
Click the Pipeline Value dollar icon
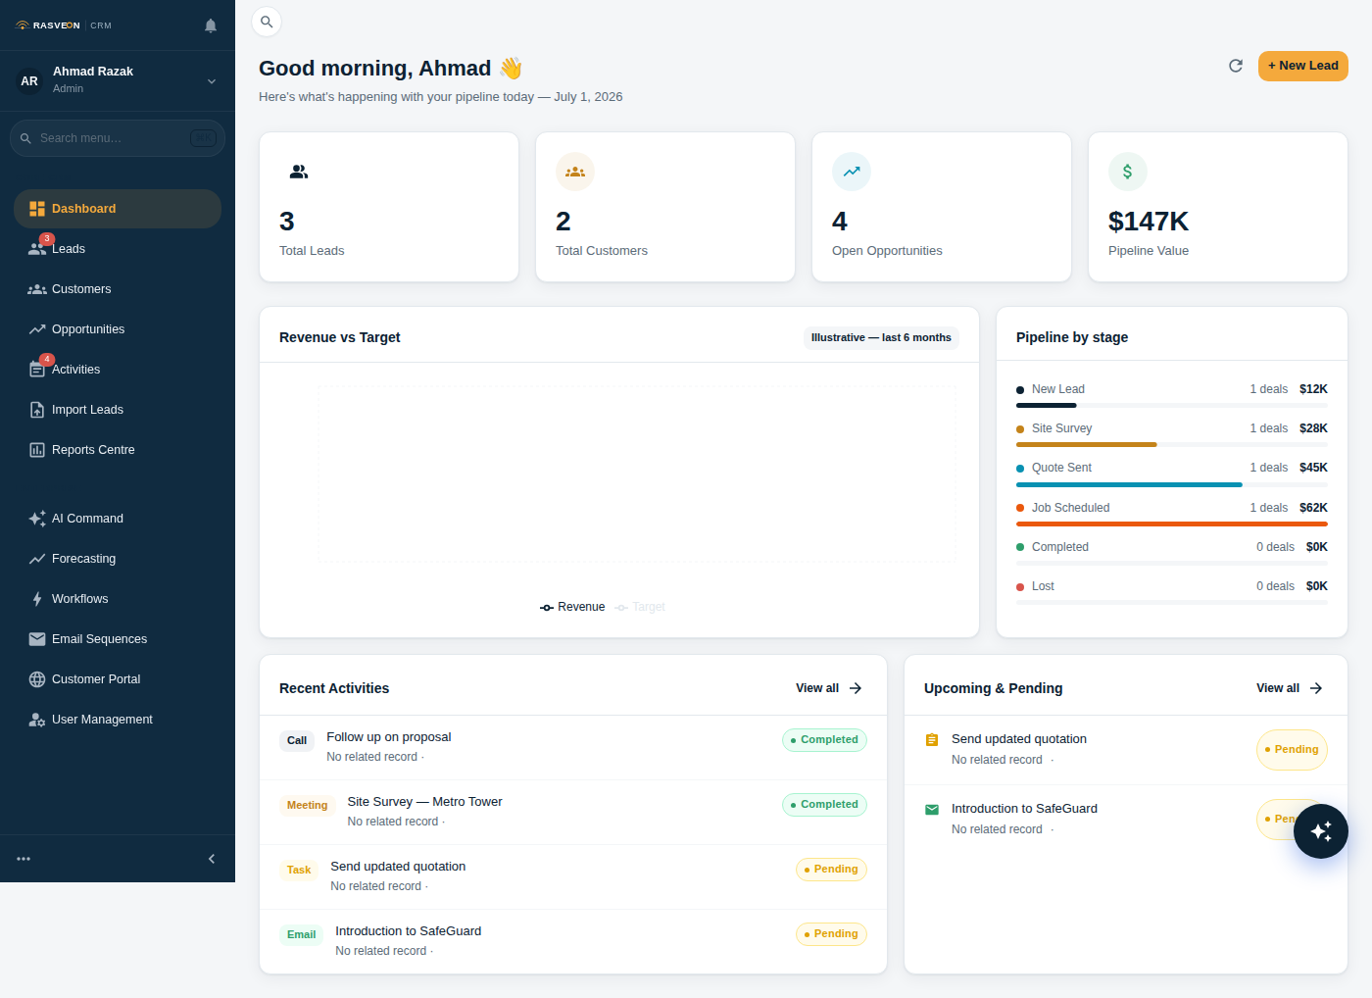(1128, 172)
